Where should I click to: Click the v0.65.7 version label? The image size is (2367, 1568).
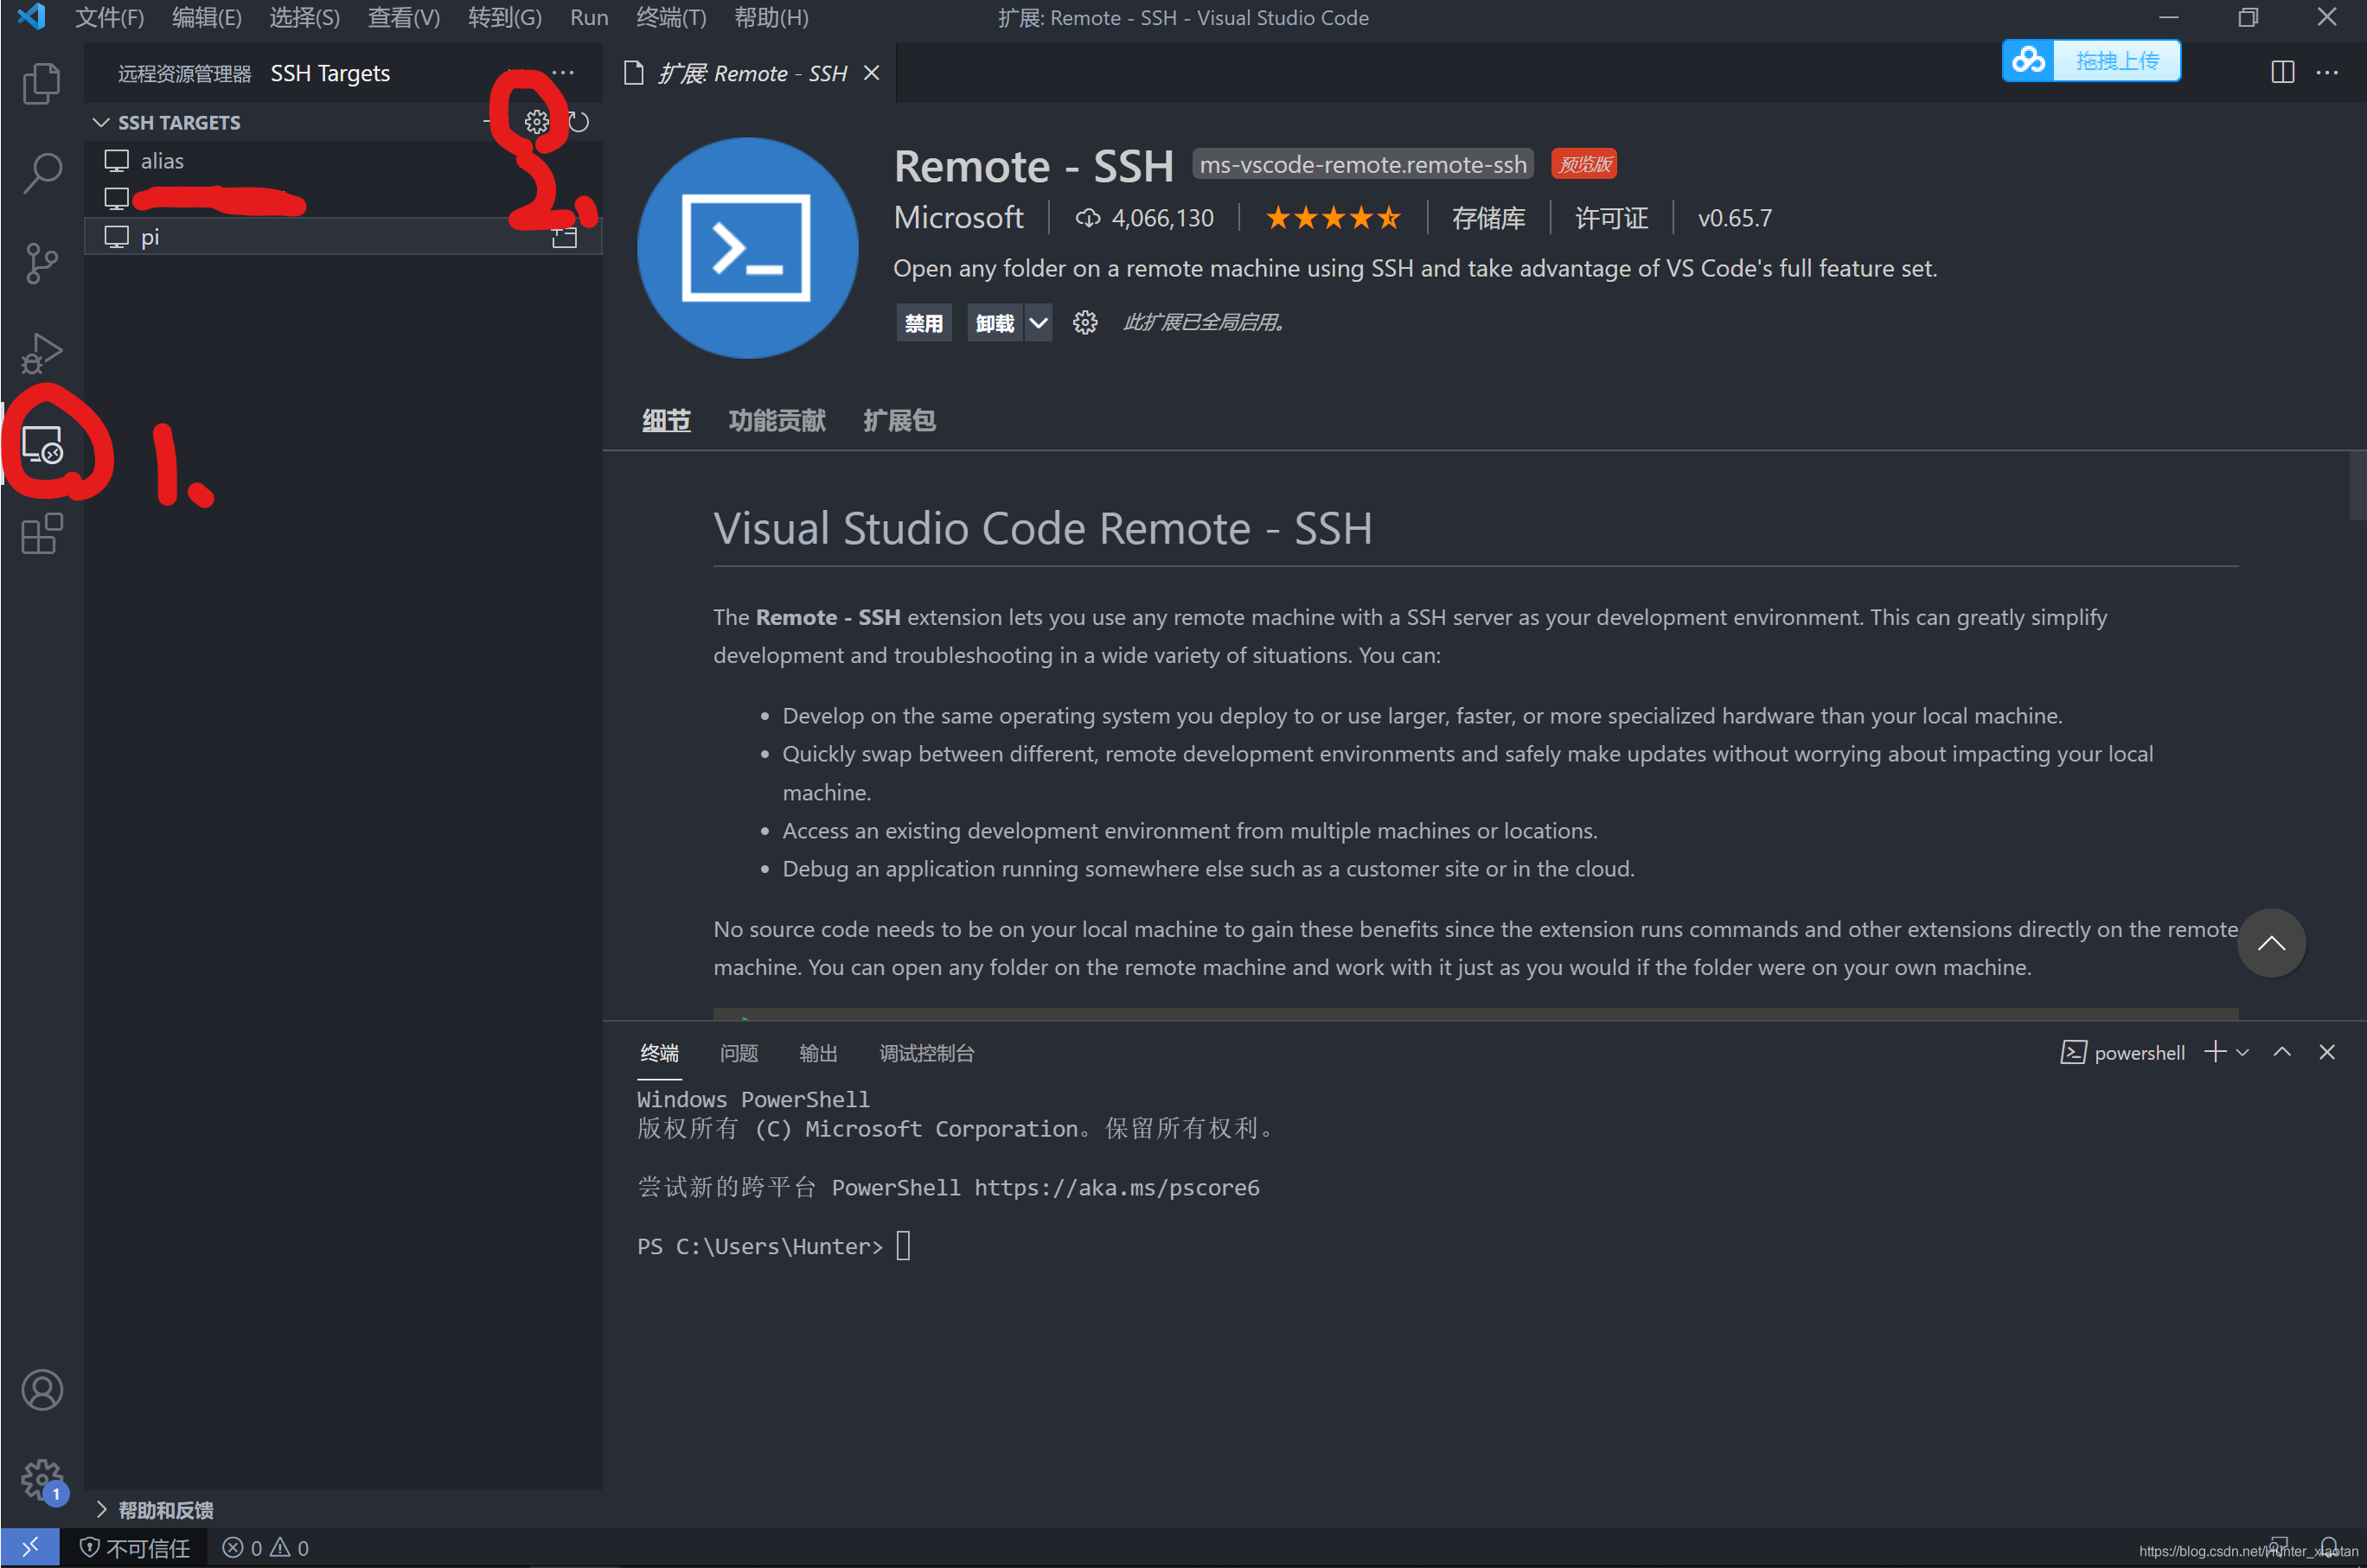tap(1734, 218)
